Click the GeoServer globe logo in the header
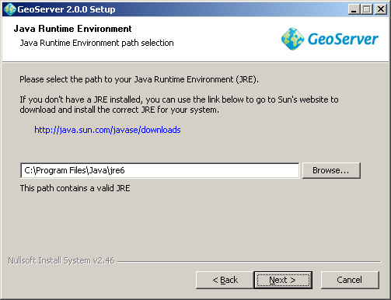 tap(292, 39)
